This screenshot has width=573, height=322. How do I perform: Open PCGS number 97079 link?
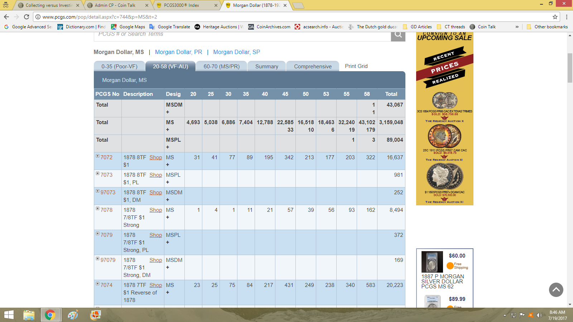[x=108, y=260]
